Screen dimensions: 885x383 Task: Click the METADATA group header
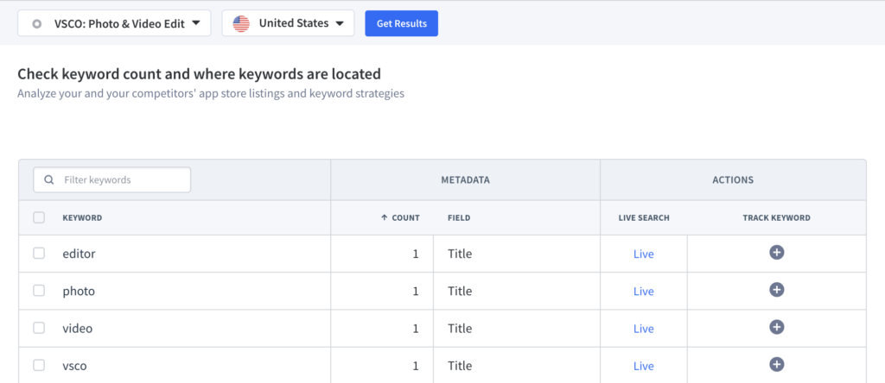pos(466,180)
